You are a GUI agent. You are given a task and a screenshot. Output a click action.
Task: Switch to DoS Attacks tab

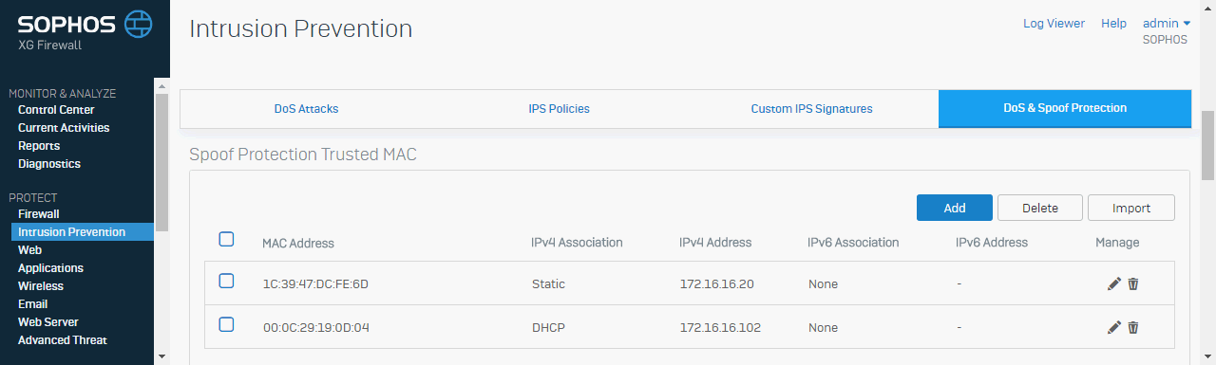[x=306, y=109]
